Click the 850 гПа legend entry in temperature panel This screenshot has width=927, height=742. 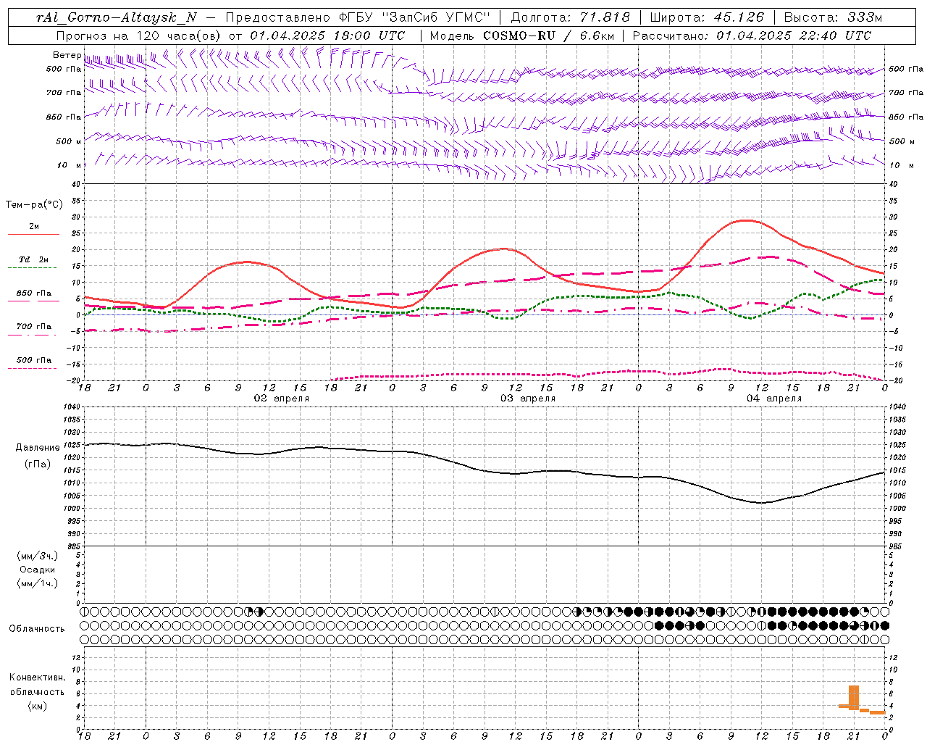click(34, 293)
